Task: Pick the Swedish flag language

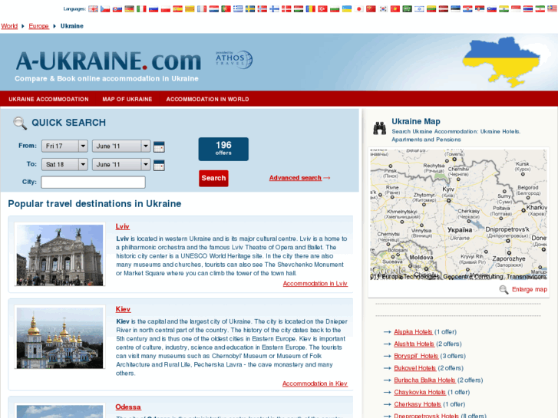Action: click(250, 9)
